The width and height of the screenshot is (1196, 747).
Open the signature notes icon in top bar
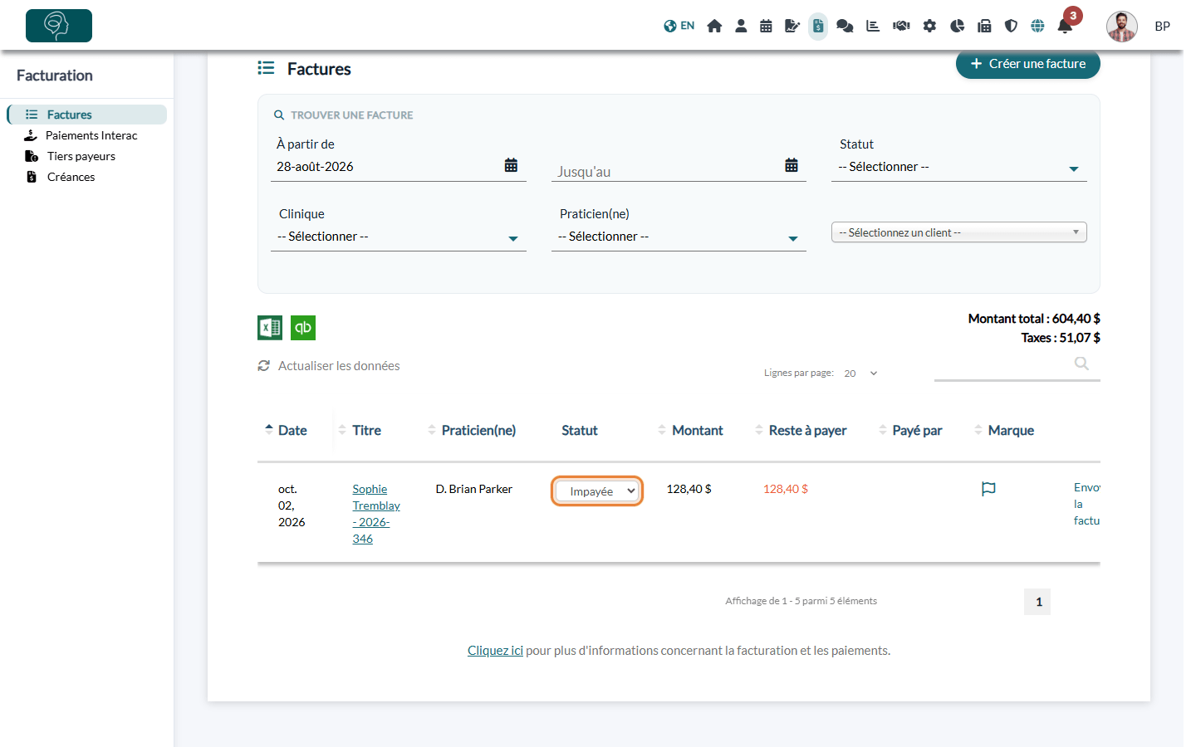(792, 26)
